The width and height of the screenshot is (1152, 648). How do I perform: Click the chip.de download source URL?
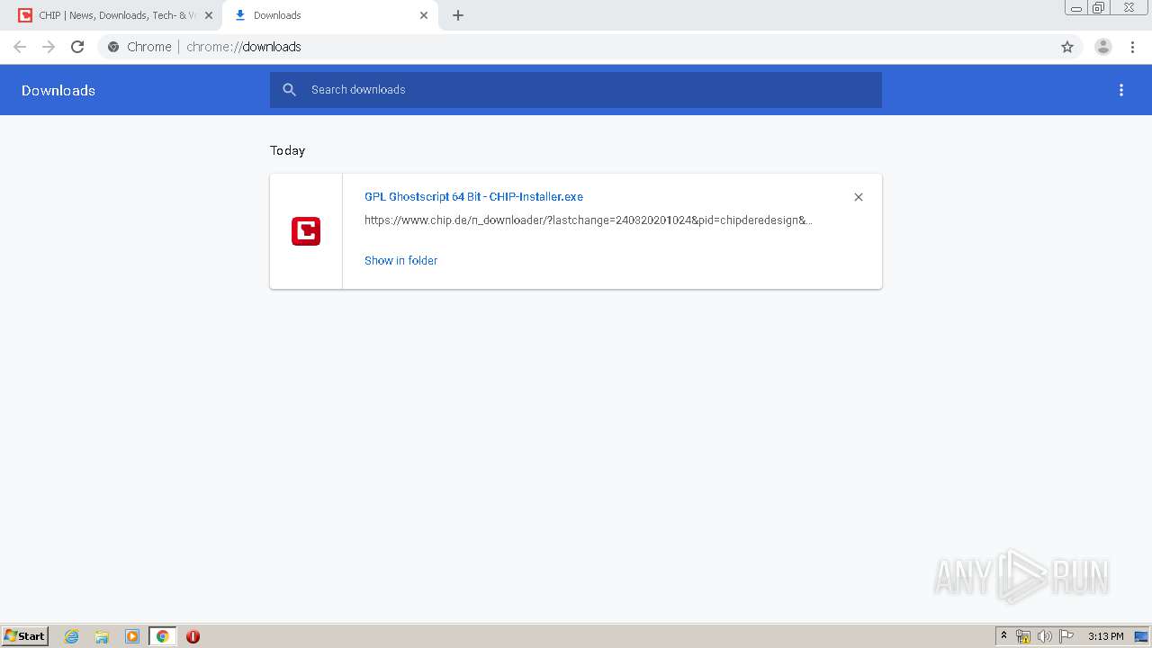tap(589, 220)
